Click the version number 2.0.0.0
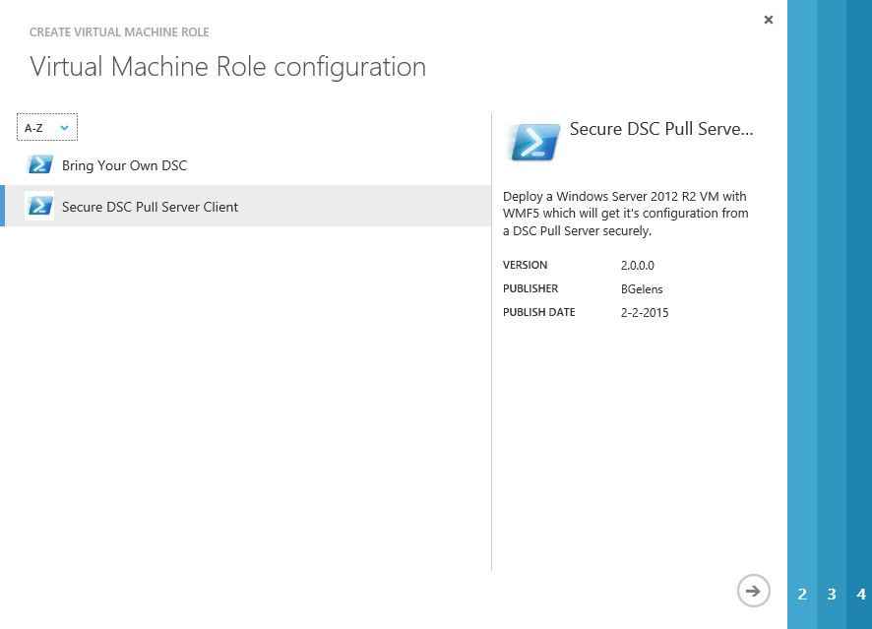 coord(637,266)
